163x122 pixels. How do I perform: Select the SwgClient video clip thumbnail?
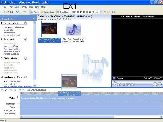point(49,29)
